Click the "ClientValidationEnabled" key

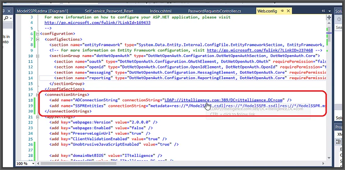pyautogui.click(x=100, y=139)
